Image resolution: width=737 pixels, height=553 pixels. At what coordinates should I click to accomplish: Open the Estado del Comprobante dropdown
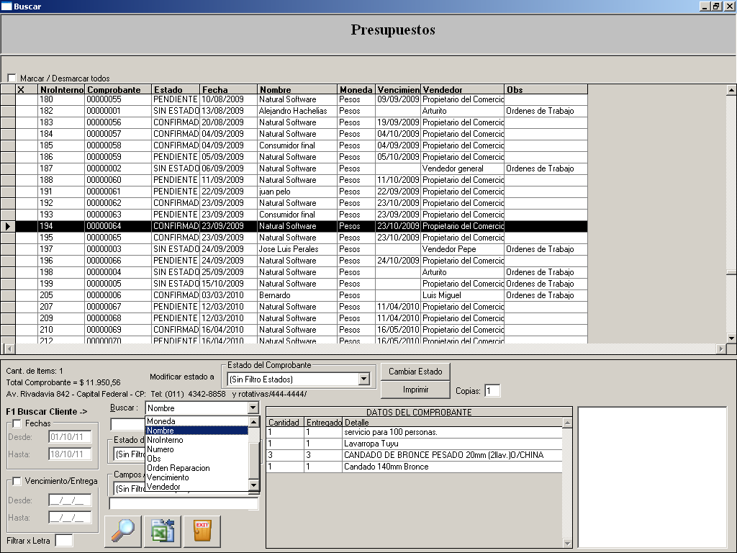point(363,379)
